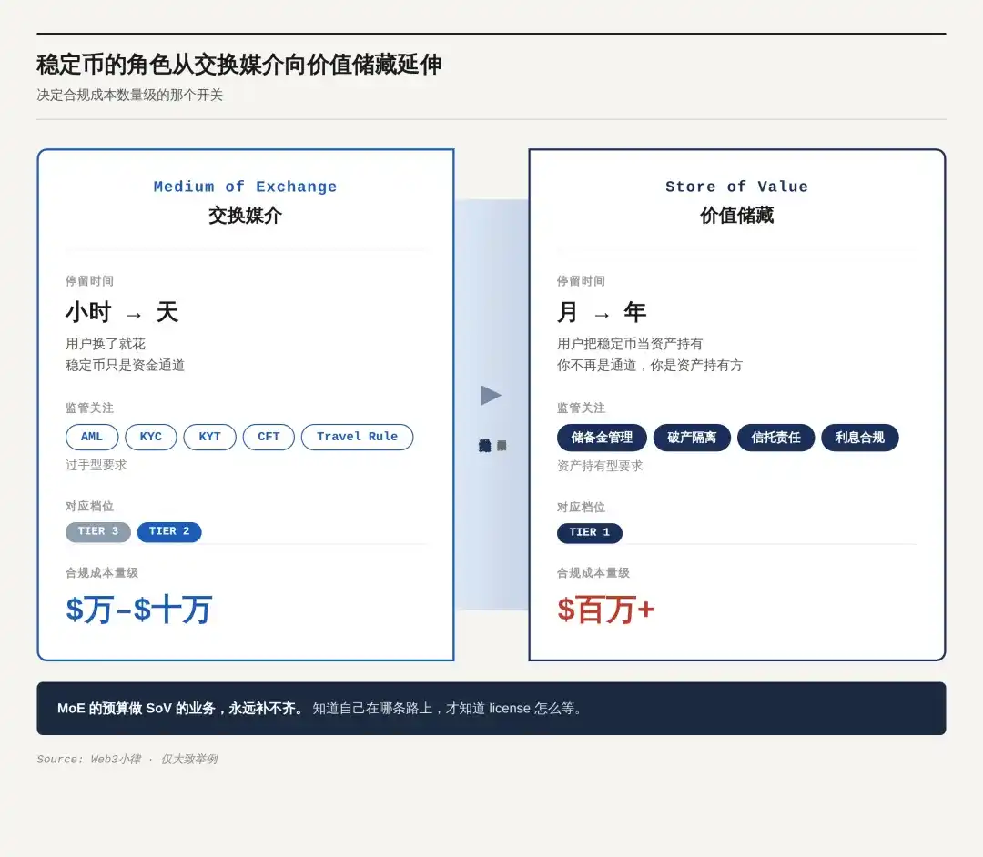This screenshot has width=983, height=857.
Task: Select the TIER 1 badge
Action: tap(589, 532)
